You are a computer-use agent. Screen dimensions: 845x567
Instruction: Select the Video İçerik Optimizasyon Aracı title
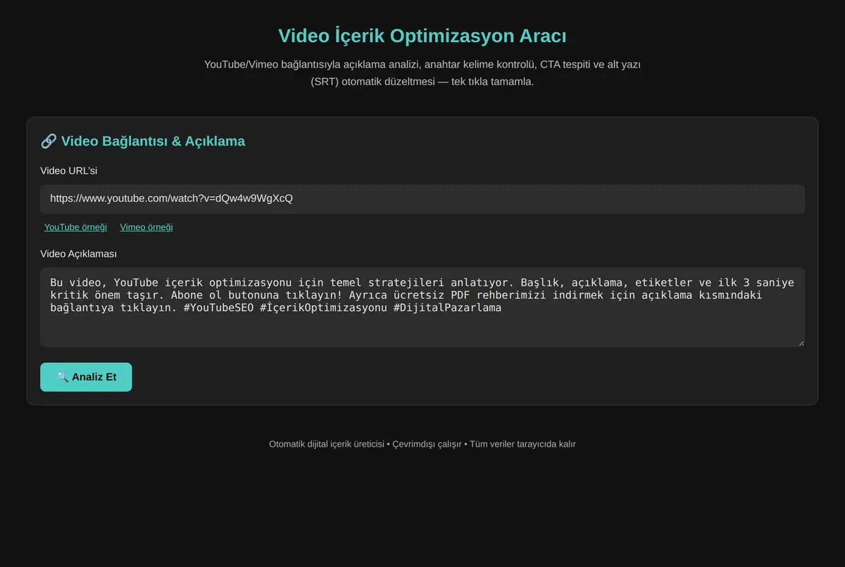coord(423,36)
